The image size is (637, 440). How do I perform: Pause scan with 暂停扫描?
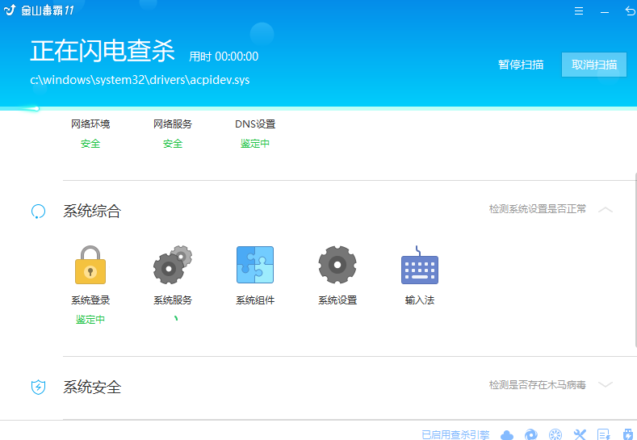point(521,65)
